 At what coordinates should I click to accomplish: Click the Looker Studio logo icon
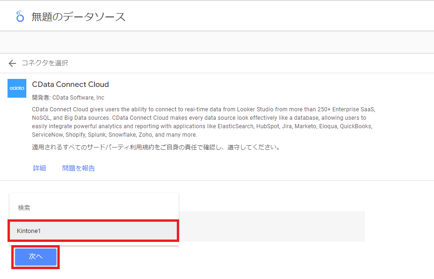pos(20,16)
